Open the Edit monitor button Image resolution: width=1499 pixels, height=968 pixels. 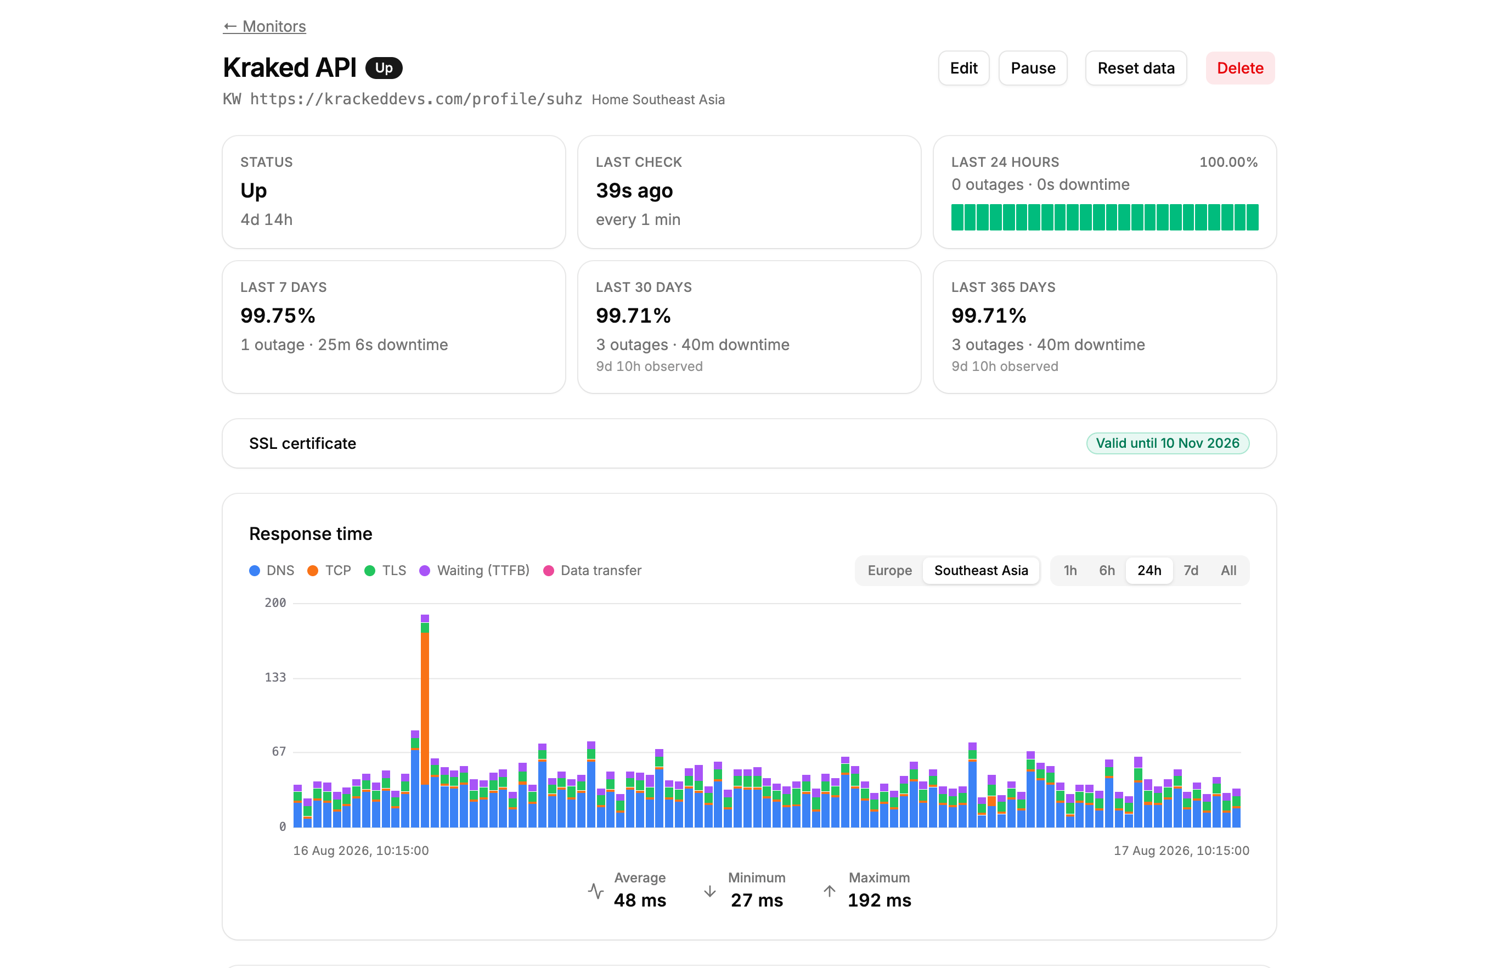coord(963,68)
